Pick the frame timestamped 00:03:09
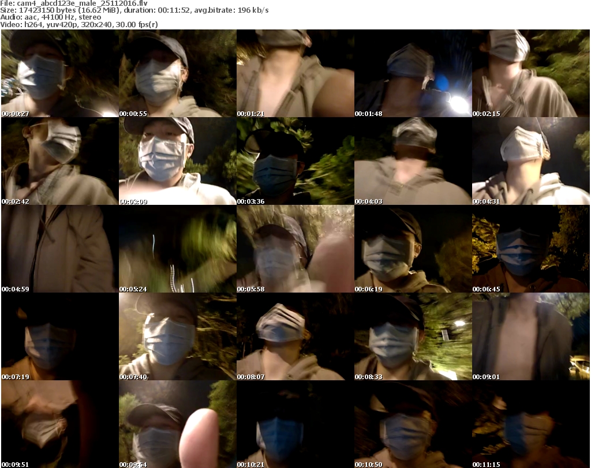 pos(178,161)
